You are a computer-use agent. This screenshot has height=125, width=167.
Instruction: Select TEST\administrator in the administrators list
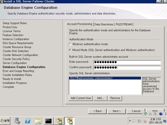105,78
